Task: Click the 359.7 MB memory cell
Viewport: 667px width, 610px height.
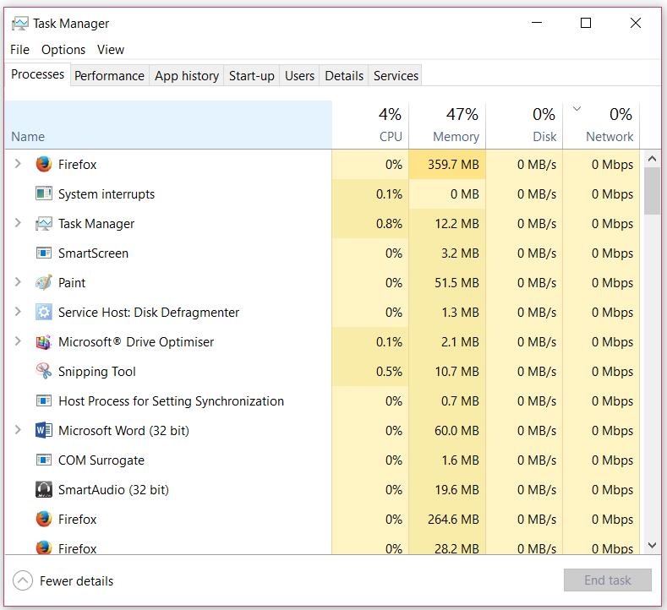Action: tap(447, 164)
